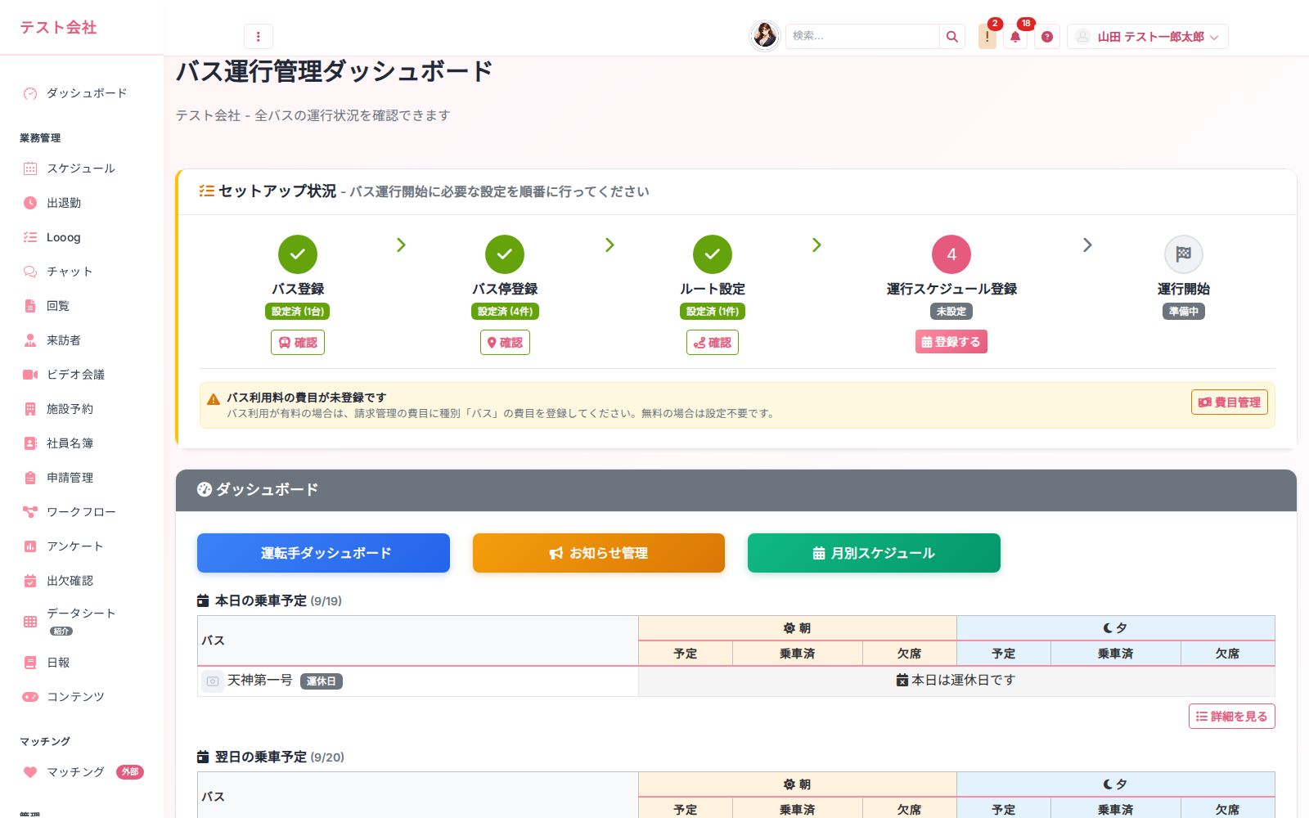Open コンテンツ in the sidebar
Image resolution: width=1309 pixels, height=818 pixels.
(82, 697)
